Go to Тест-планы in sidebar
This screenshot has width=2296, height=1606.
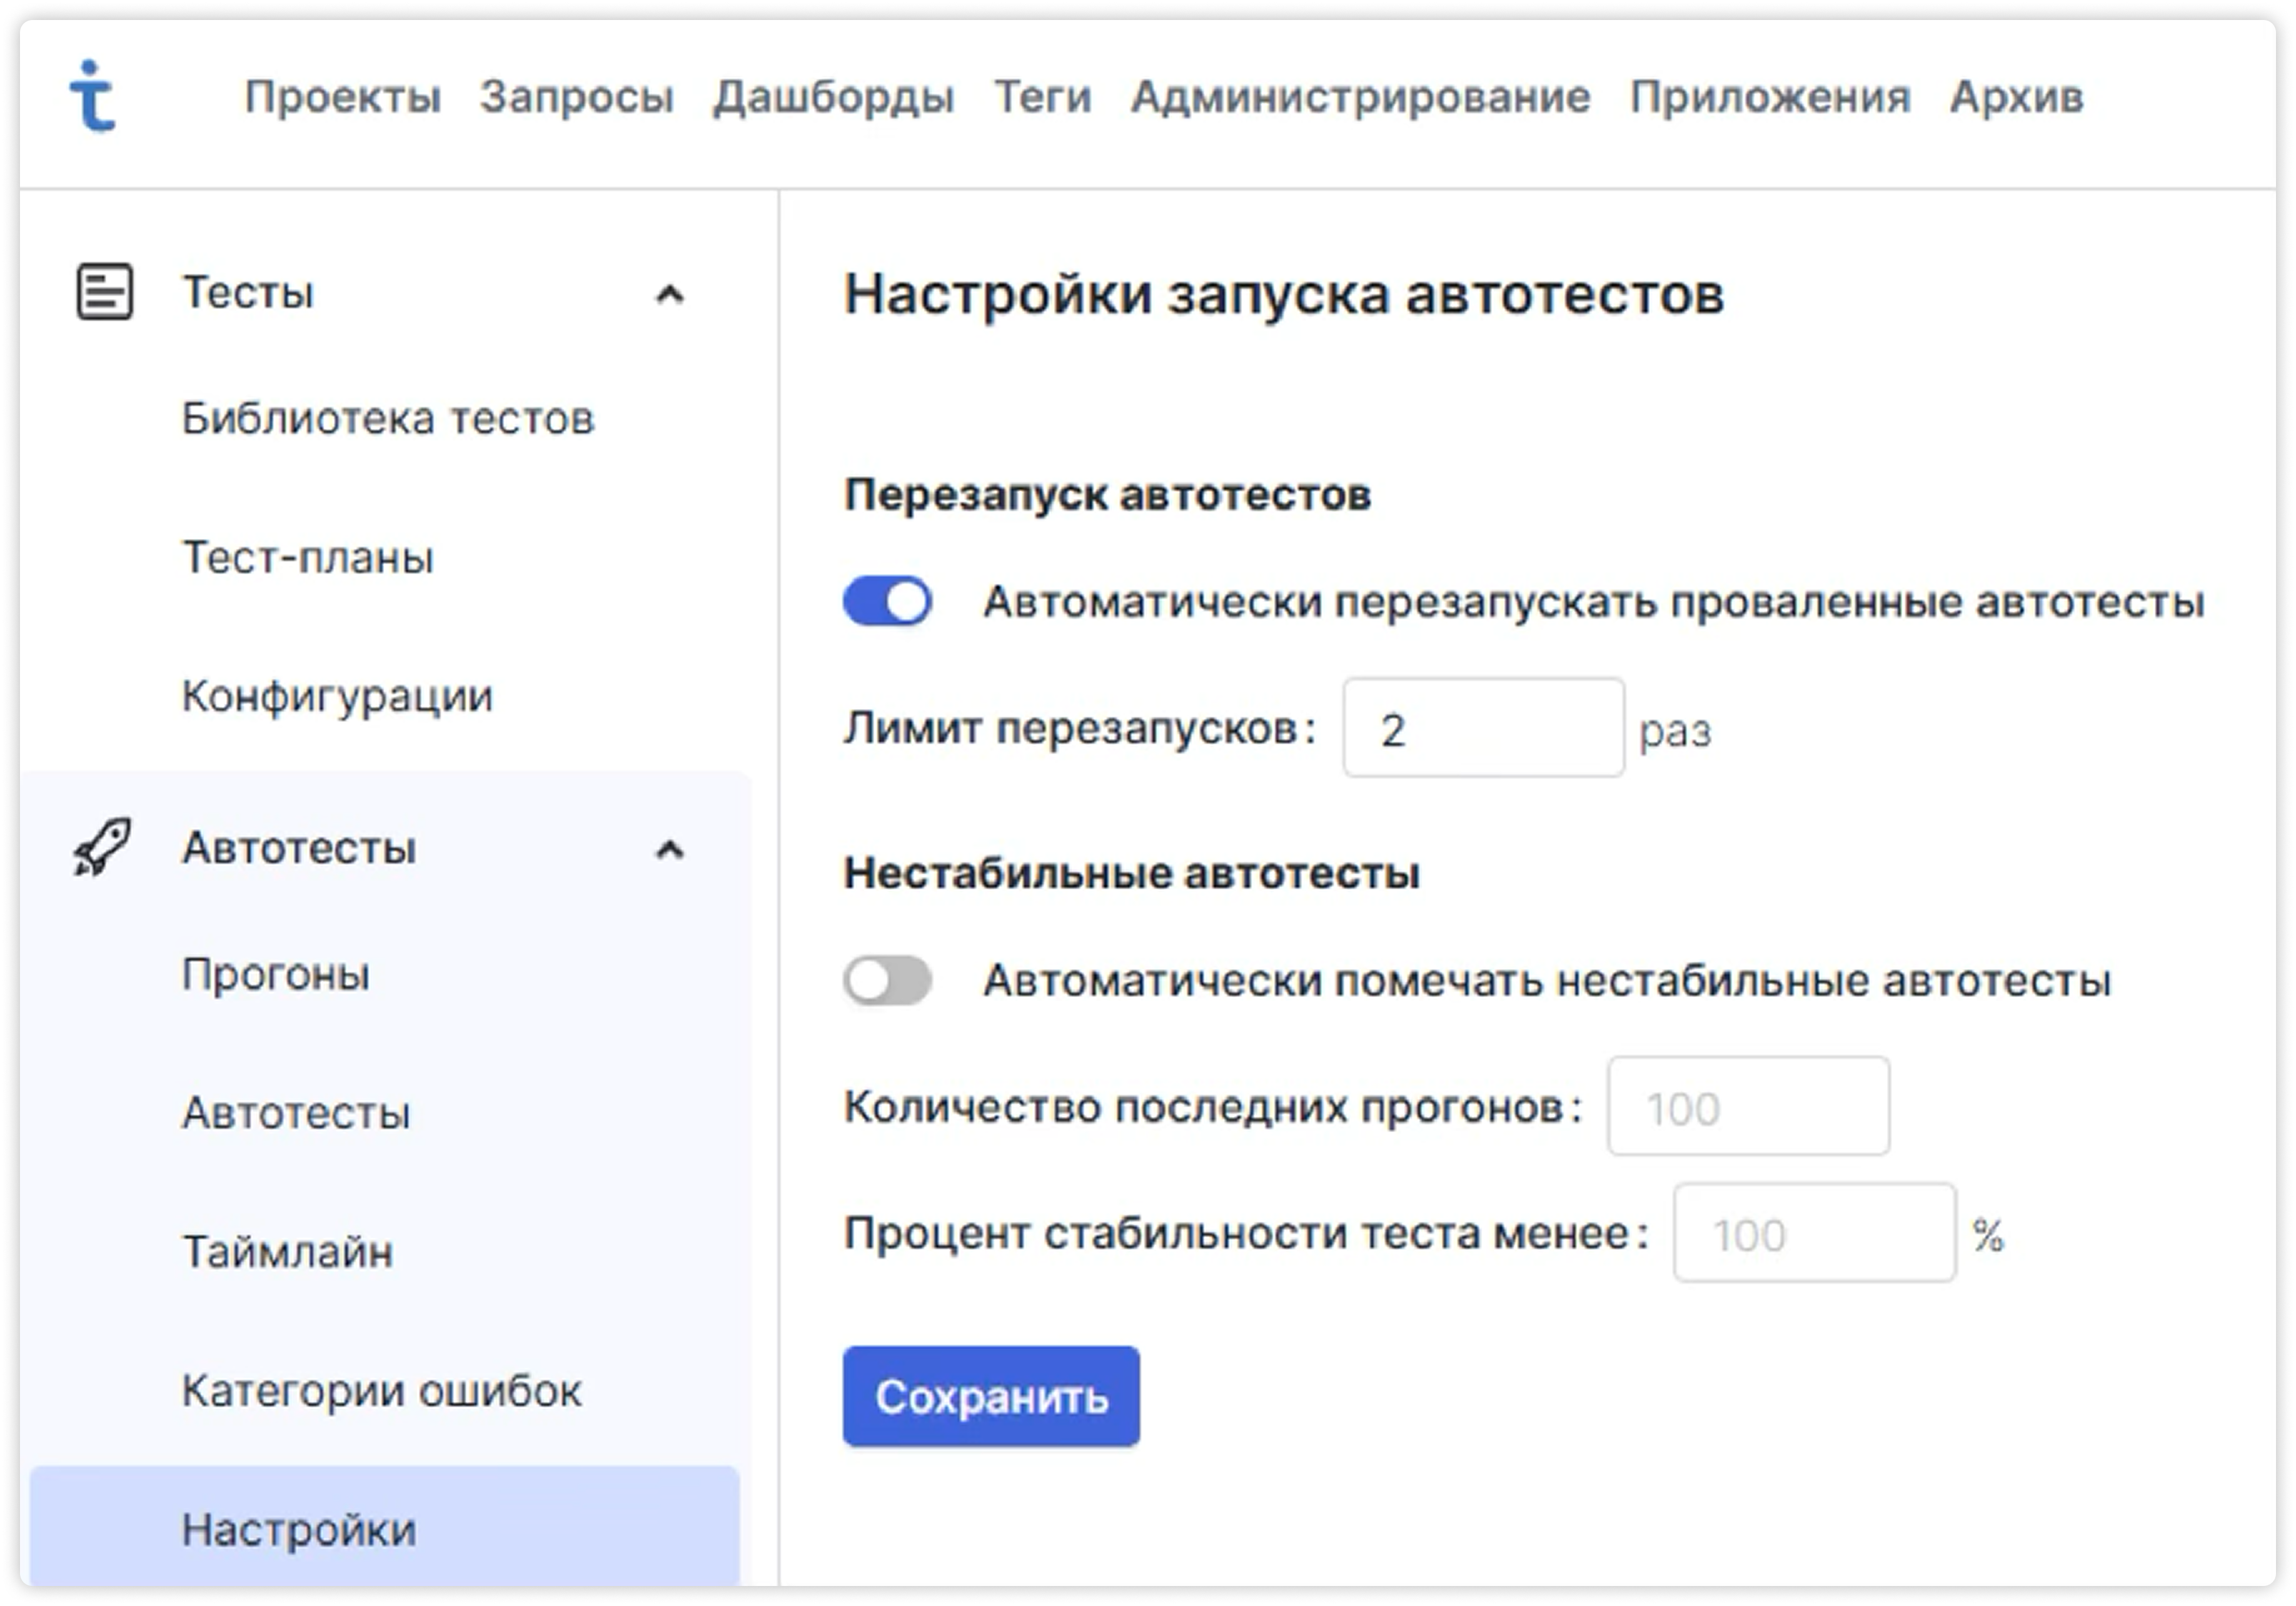click(308, 557)
